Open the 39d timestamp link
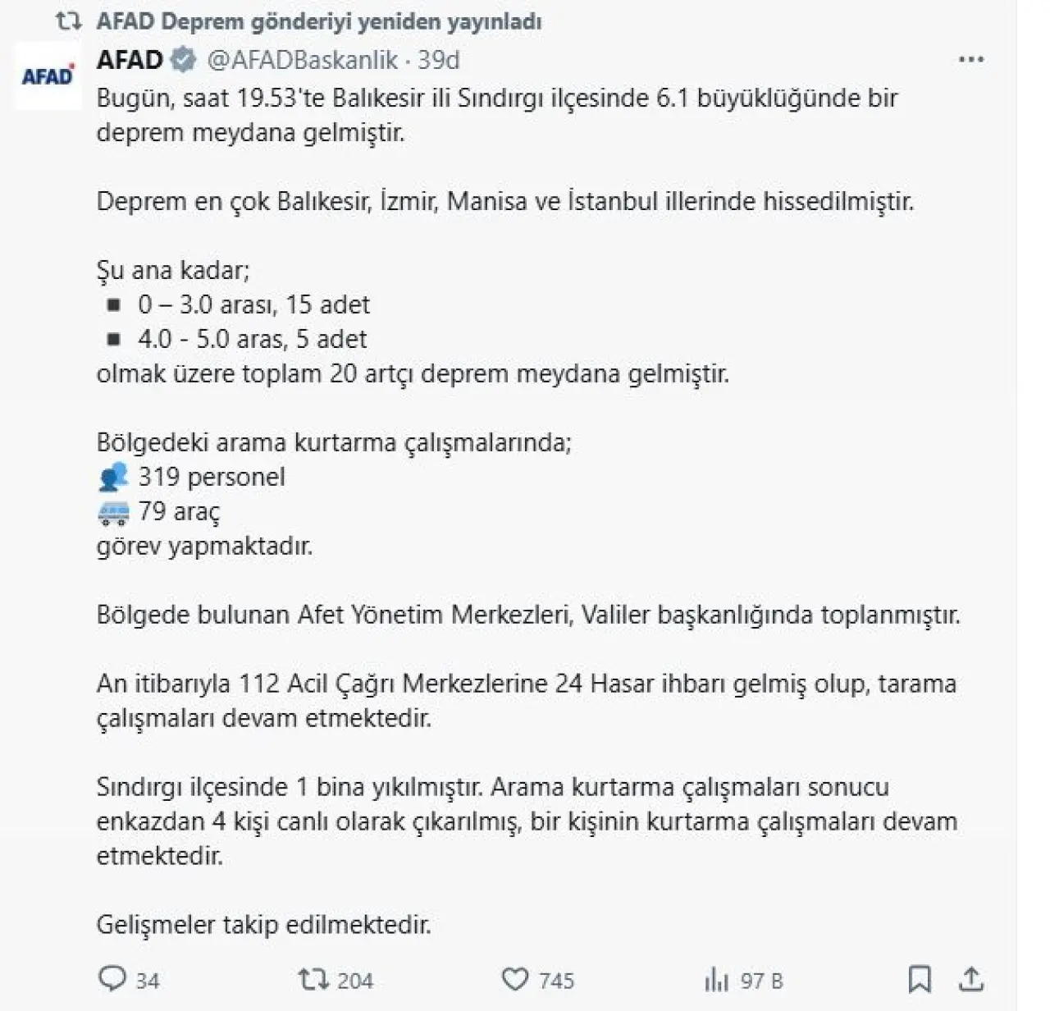 (x=439, y=60)
